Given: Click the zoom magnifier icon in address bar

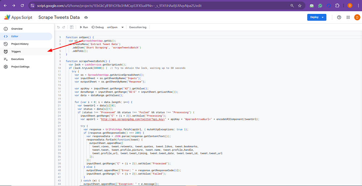Looking at the screenshot, I should pos(292,6).
